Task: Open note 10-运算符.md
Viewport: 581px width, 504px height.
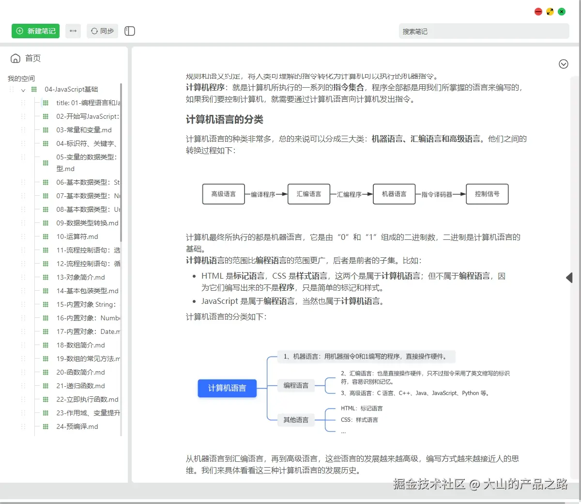Action: tap(77, 236)
